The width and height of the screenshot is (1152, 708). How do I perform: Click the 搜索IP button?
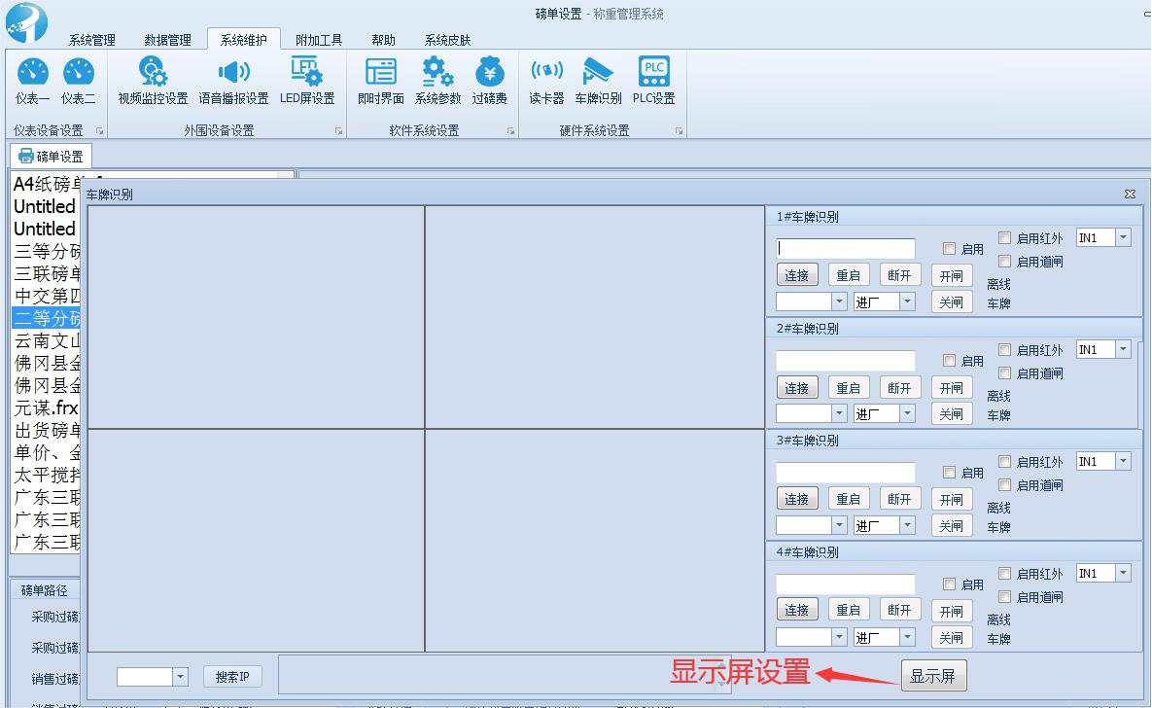[x=232, y=677]
